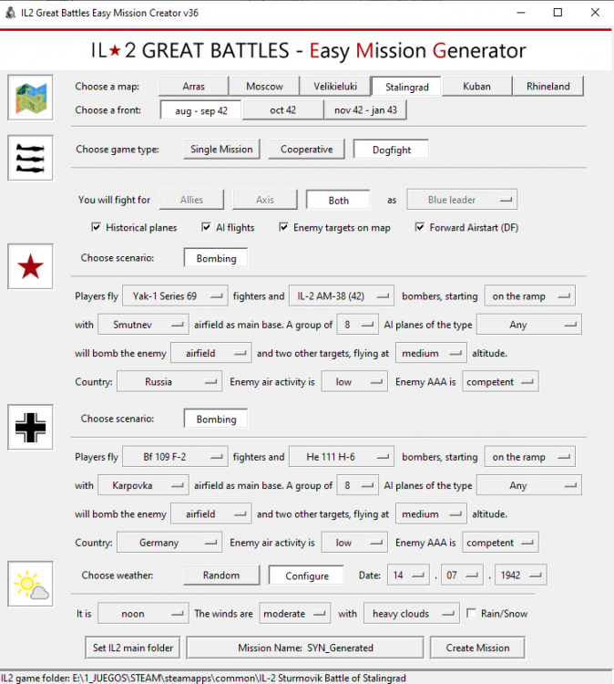Select Rhineland map

point(548,87)
